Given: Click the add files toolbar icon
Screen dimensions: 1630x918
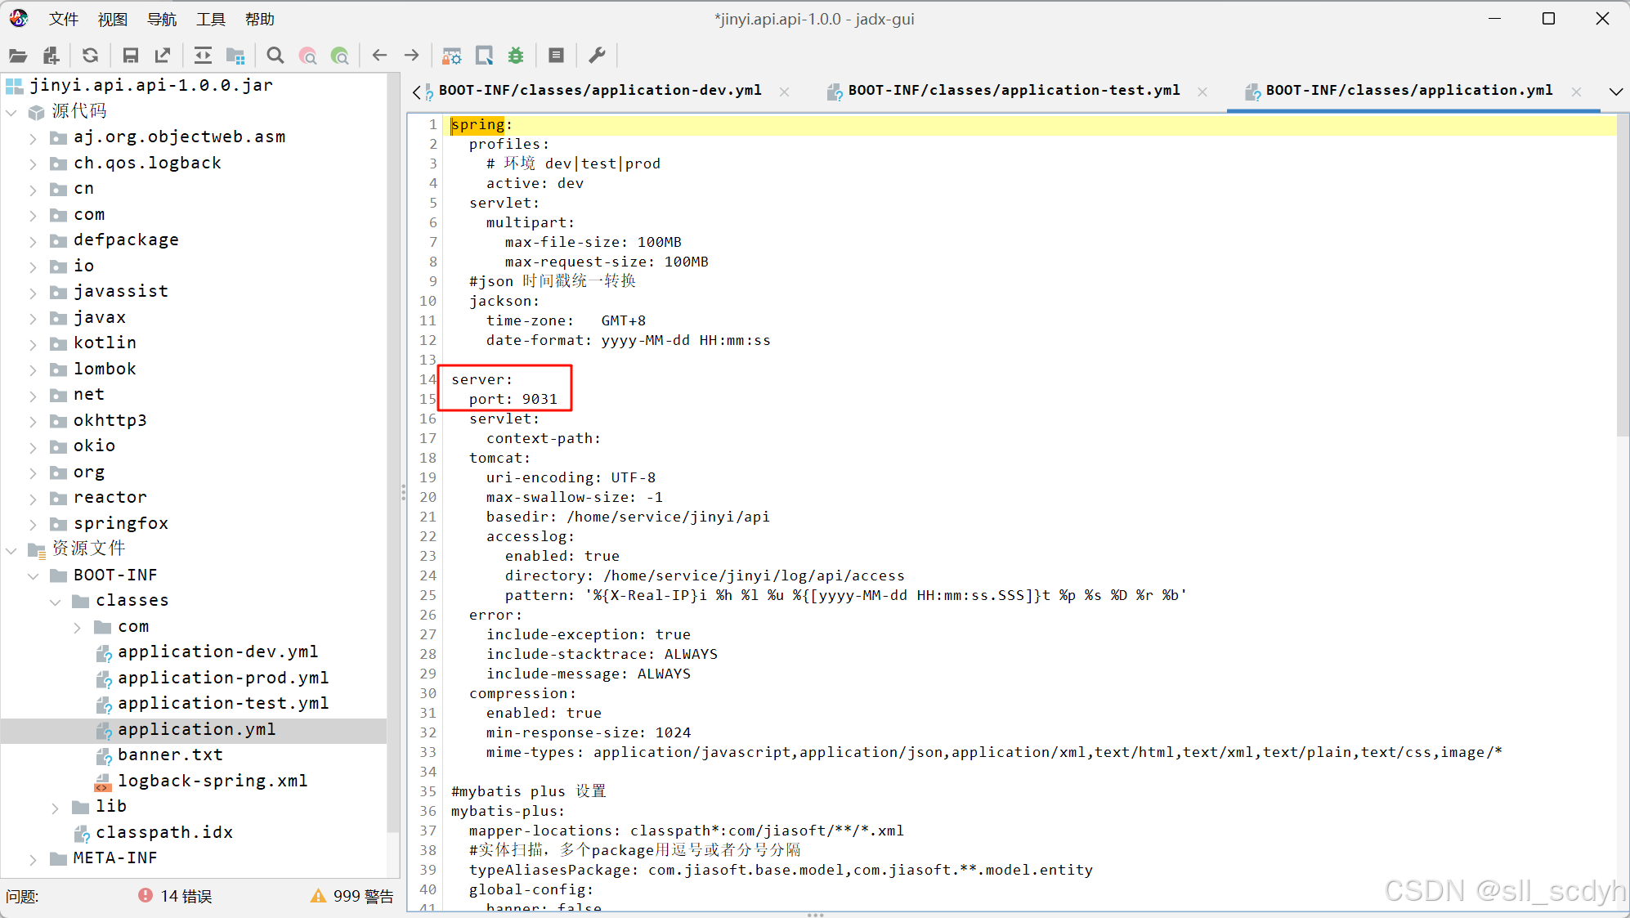Looking at the screenshot, I should pos(51,56).
